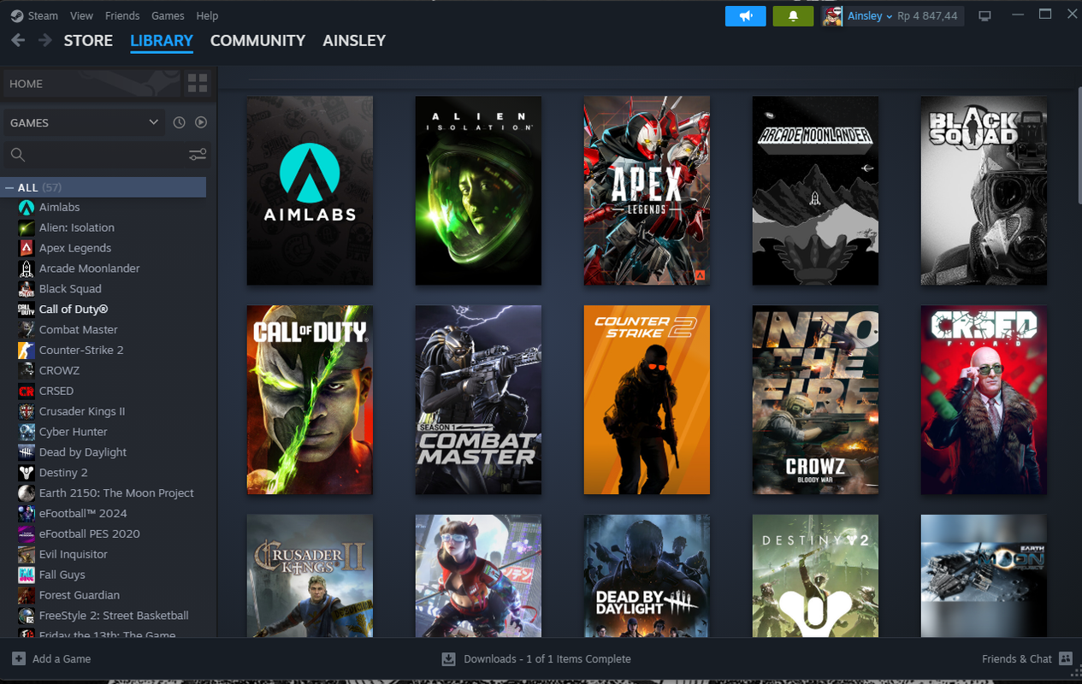The image size is (1082, 684).
Task: Click the wallet balance Rp 4 847,44
Action: point(927,15)
